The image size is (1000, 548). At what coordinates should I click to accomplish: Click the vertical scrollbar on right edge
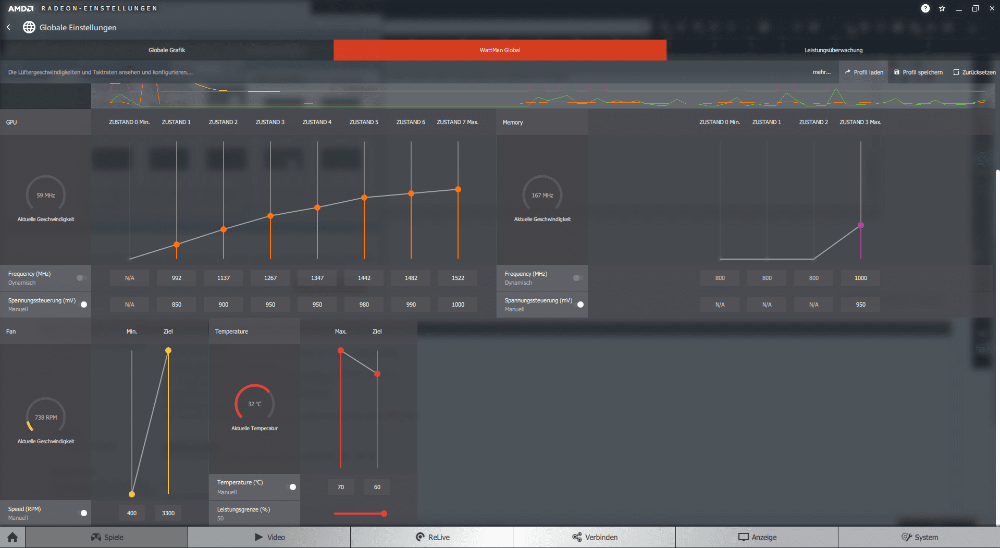[x=997, y=347]
